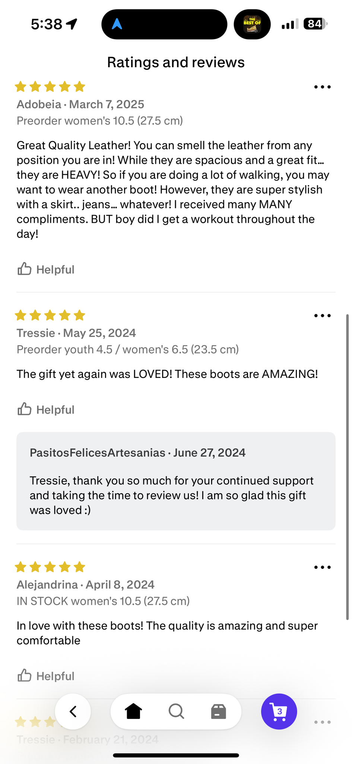Open PasitosFelicesArtesanias shop reply name

[98, 453]
